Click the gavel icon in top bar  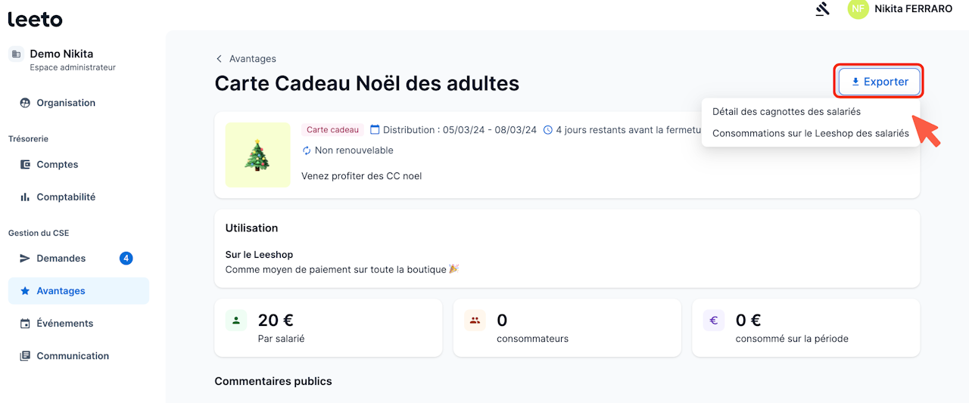tap(822, 9)
